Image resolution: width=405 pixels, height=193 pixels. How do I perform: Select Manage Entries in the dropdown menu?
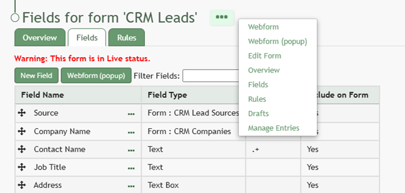(x=274, y=128)
